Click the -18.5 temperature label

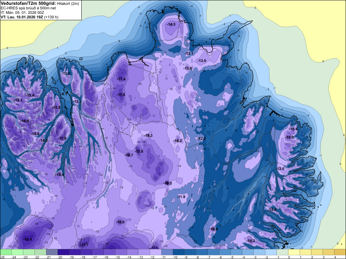click(x=168, y=183)
